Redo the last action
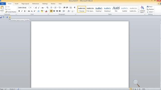The width and height of the screenshot is (161, 90). click(x=7, y=17)
